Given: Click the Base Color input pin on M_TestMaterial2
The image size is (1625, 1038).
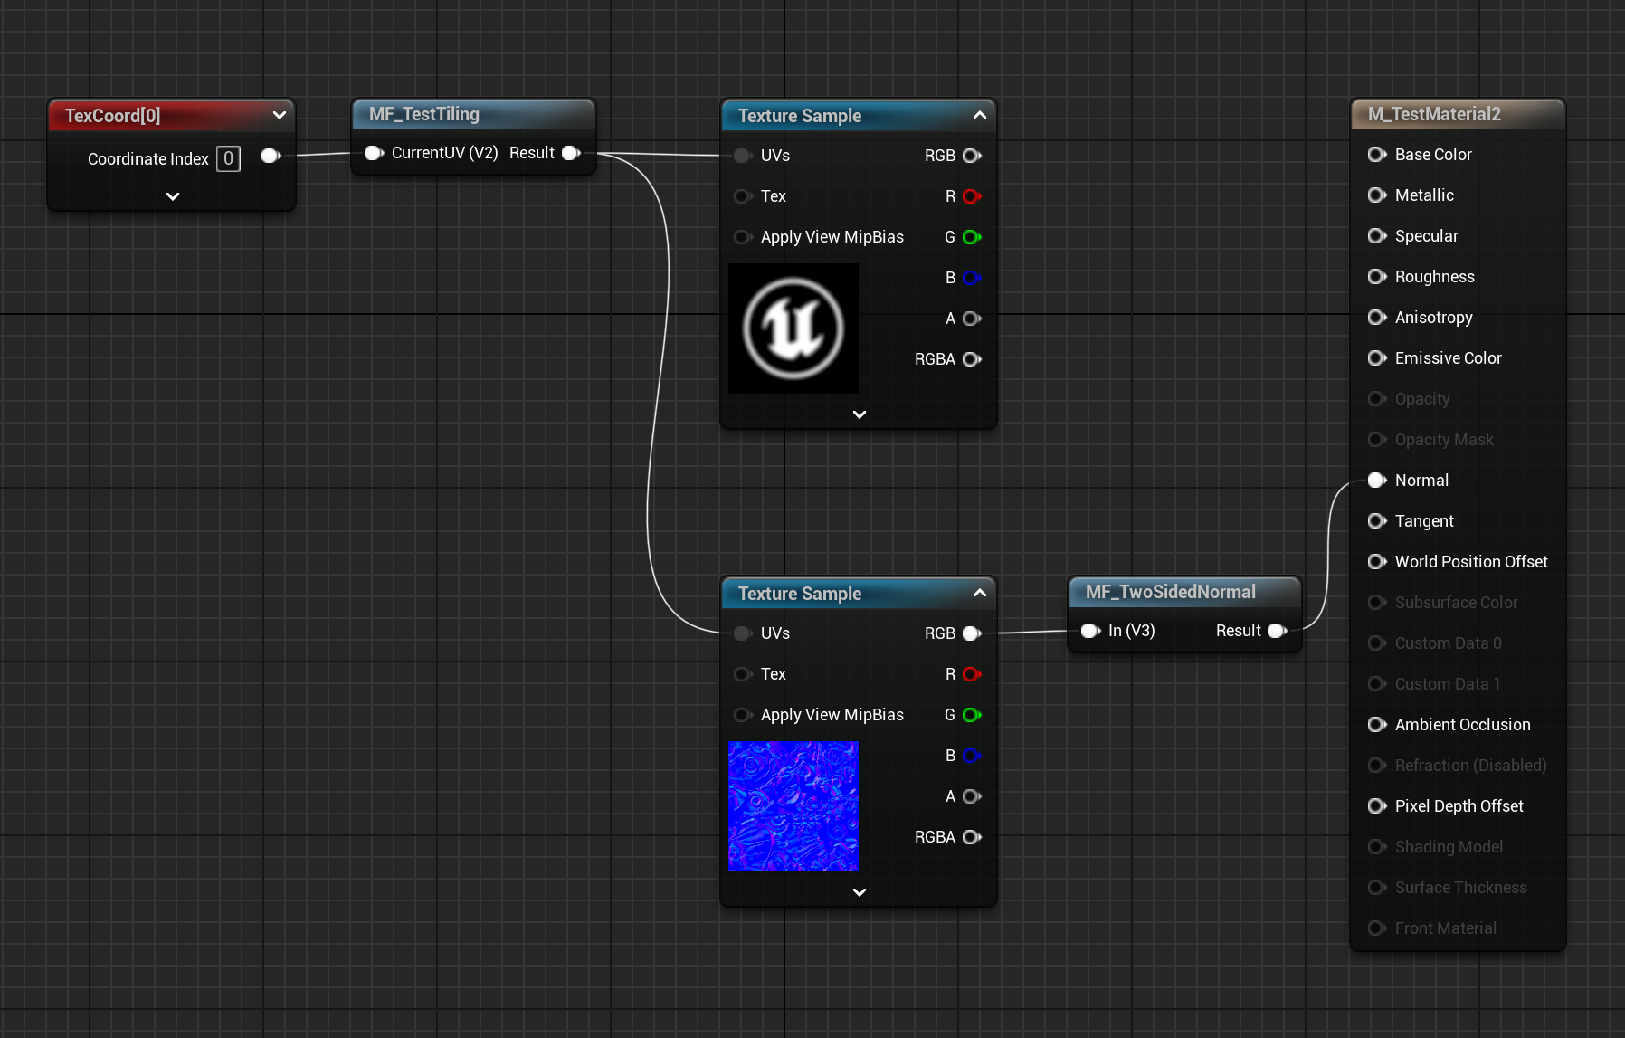Looking at the screenshot, I should tap(1377, 155).
